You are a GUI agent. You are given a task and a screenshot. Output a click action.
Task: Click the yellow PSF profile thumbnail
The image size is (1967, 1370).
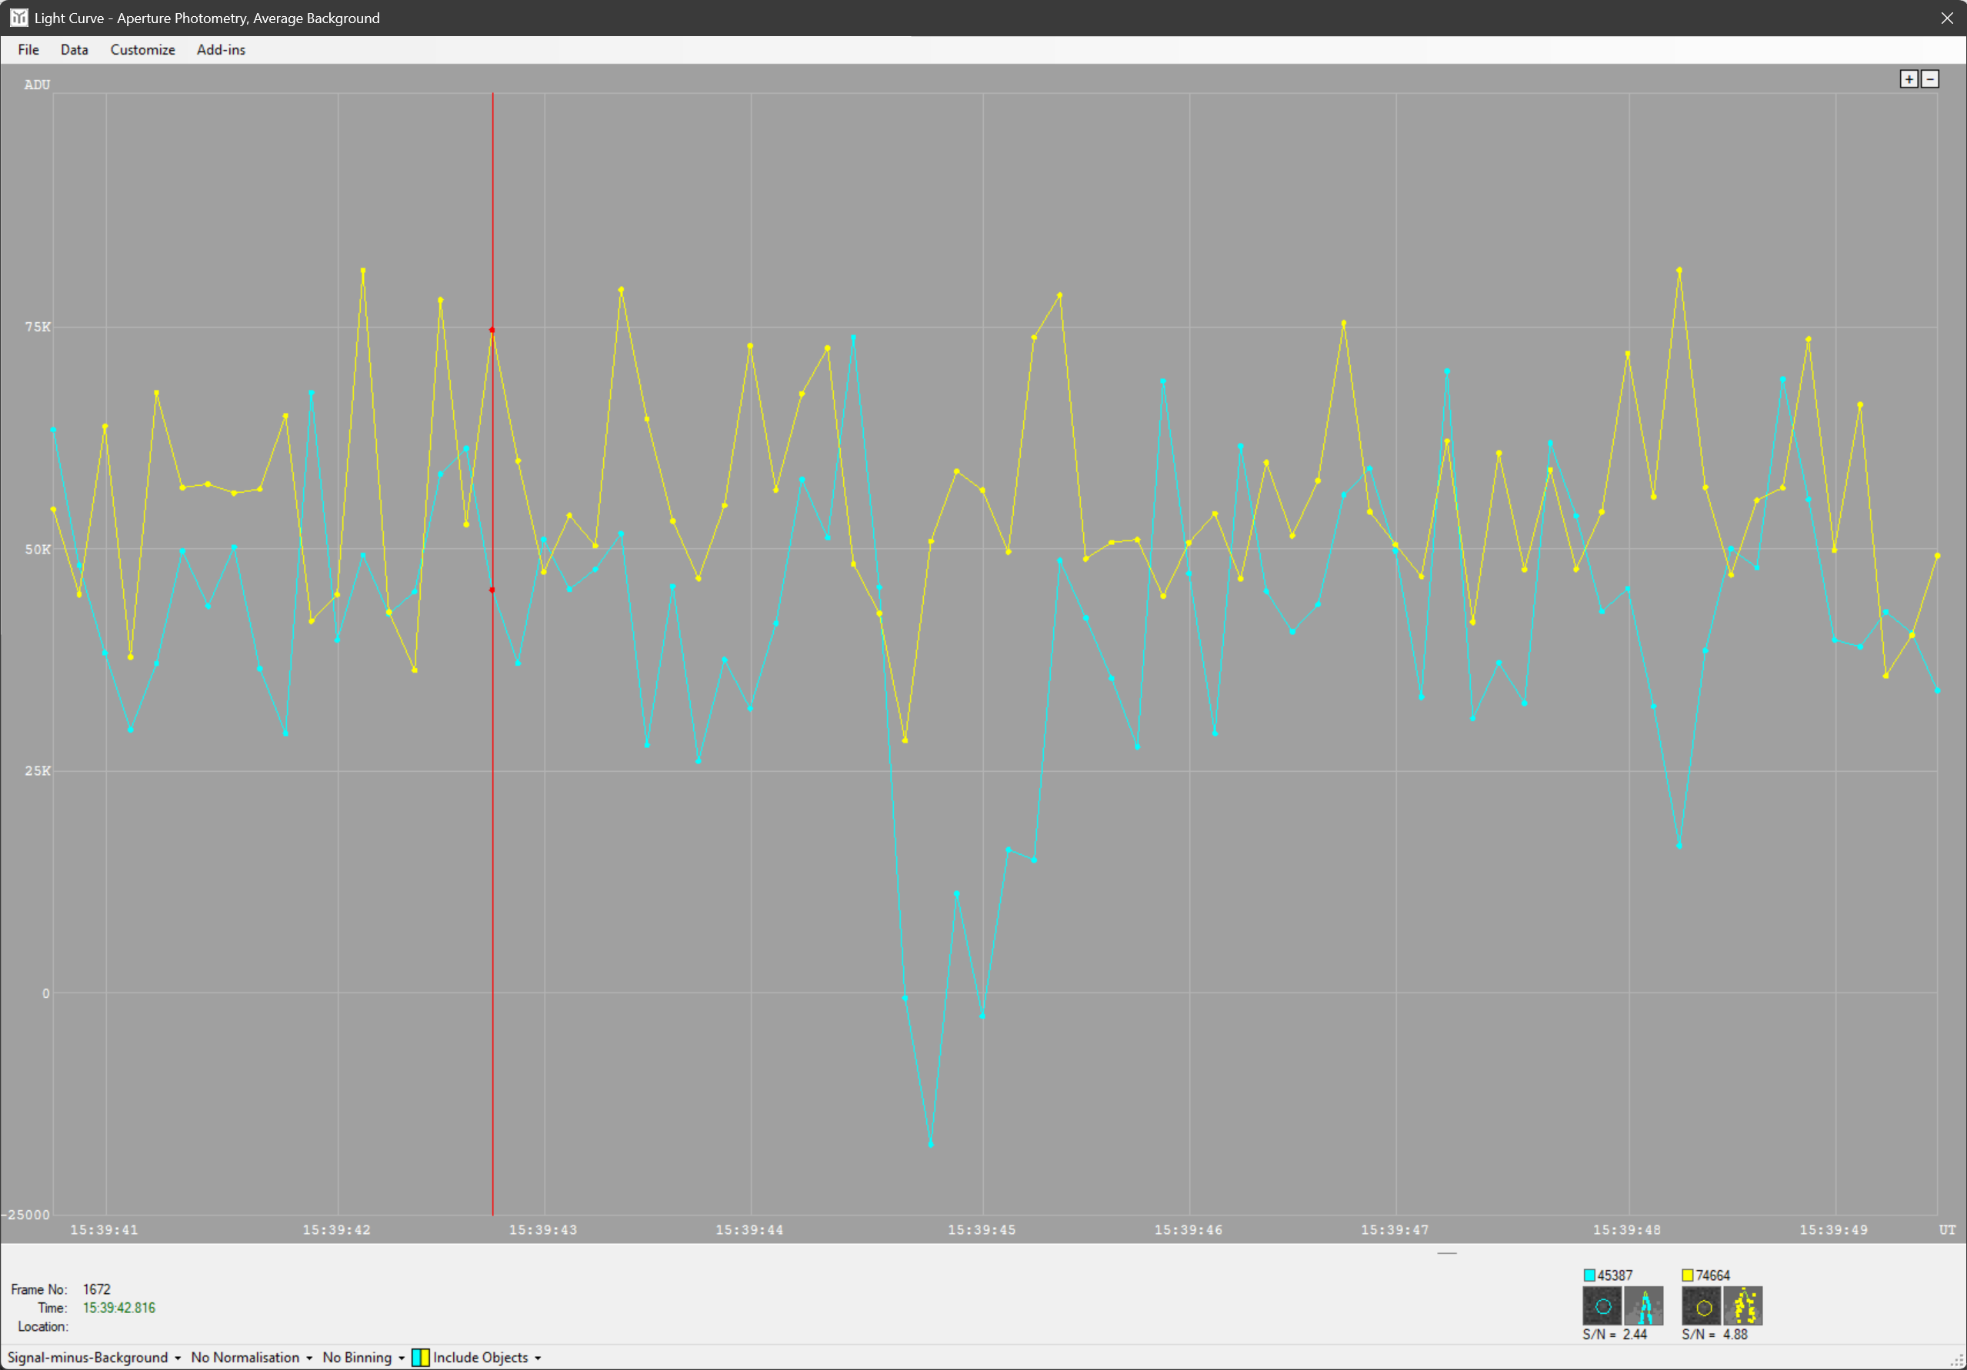pos(1743,1307)
